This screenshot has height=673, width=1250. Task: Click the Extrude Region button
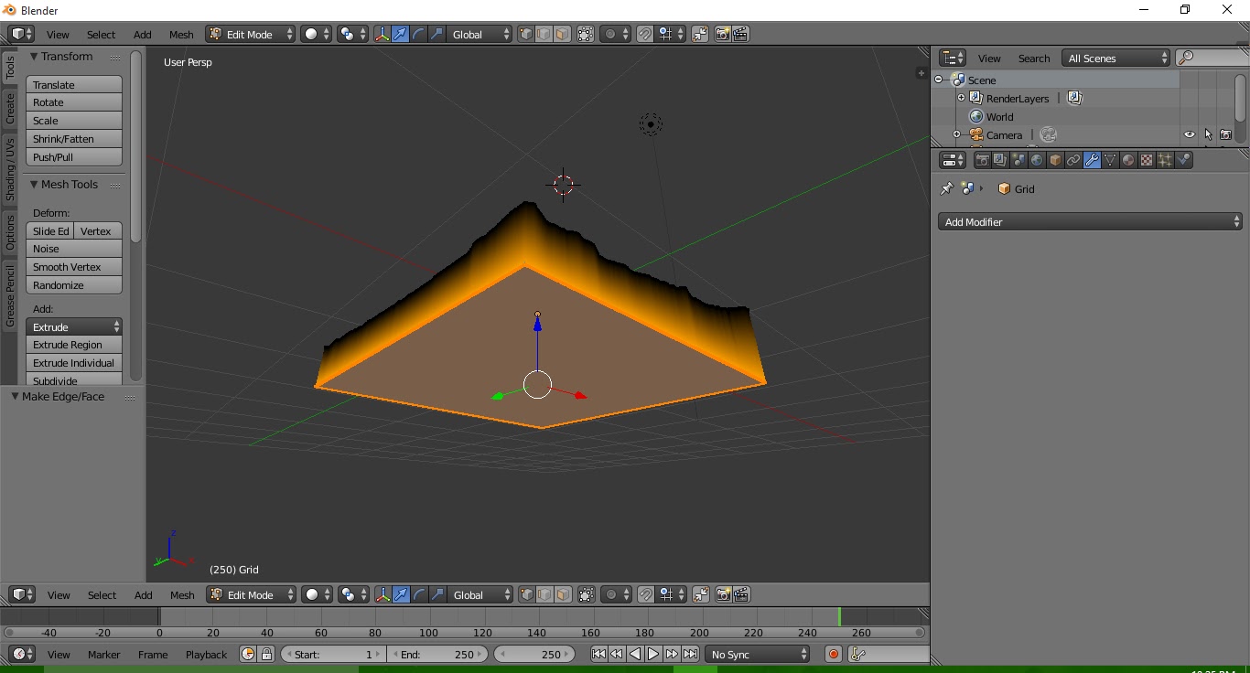[73, 345]
